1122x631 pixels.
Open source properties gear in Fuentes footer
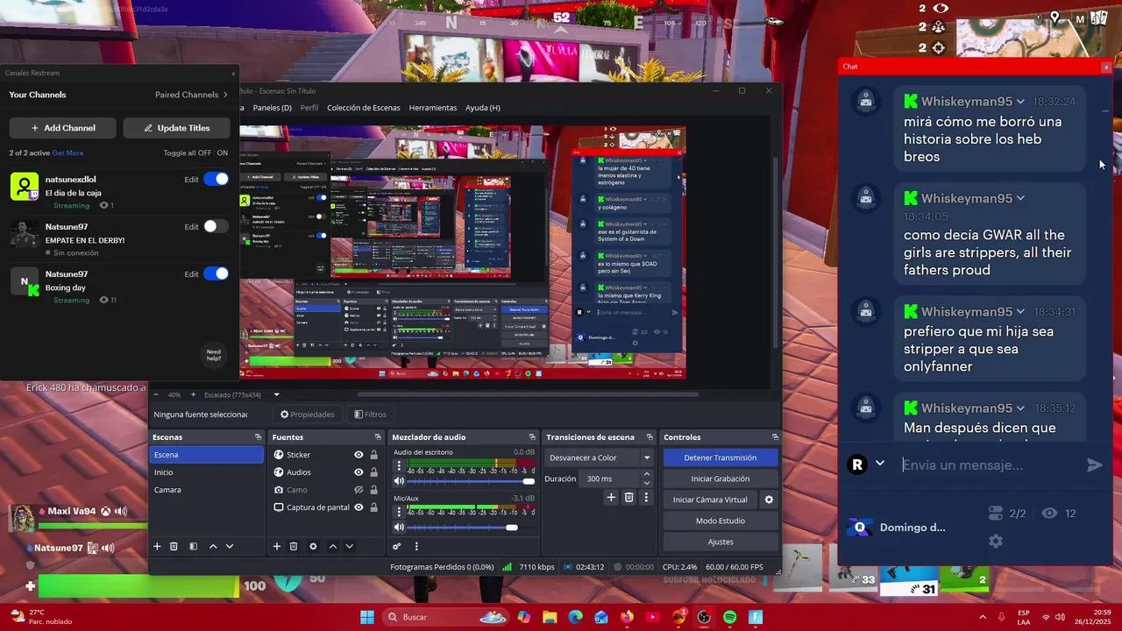click(x=313, y=546)
